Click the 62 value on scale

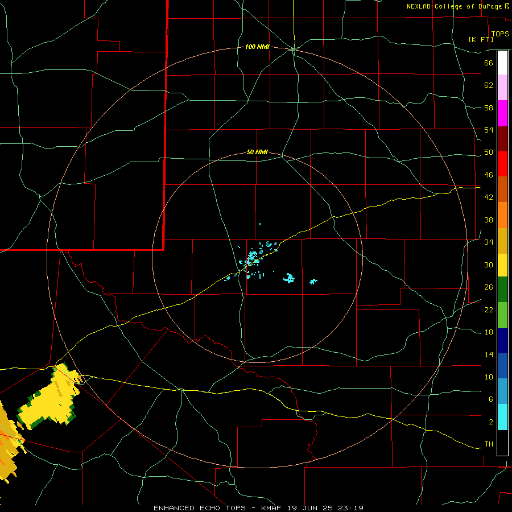(489, 85)
